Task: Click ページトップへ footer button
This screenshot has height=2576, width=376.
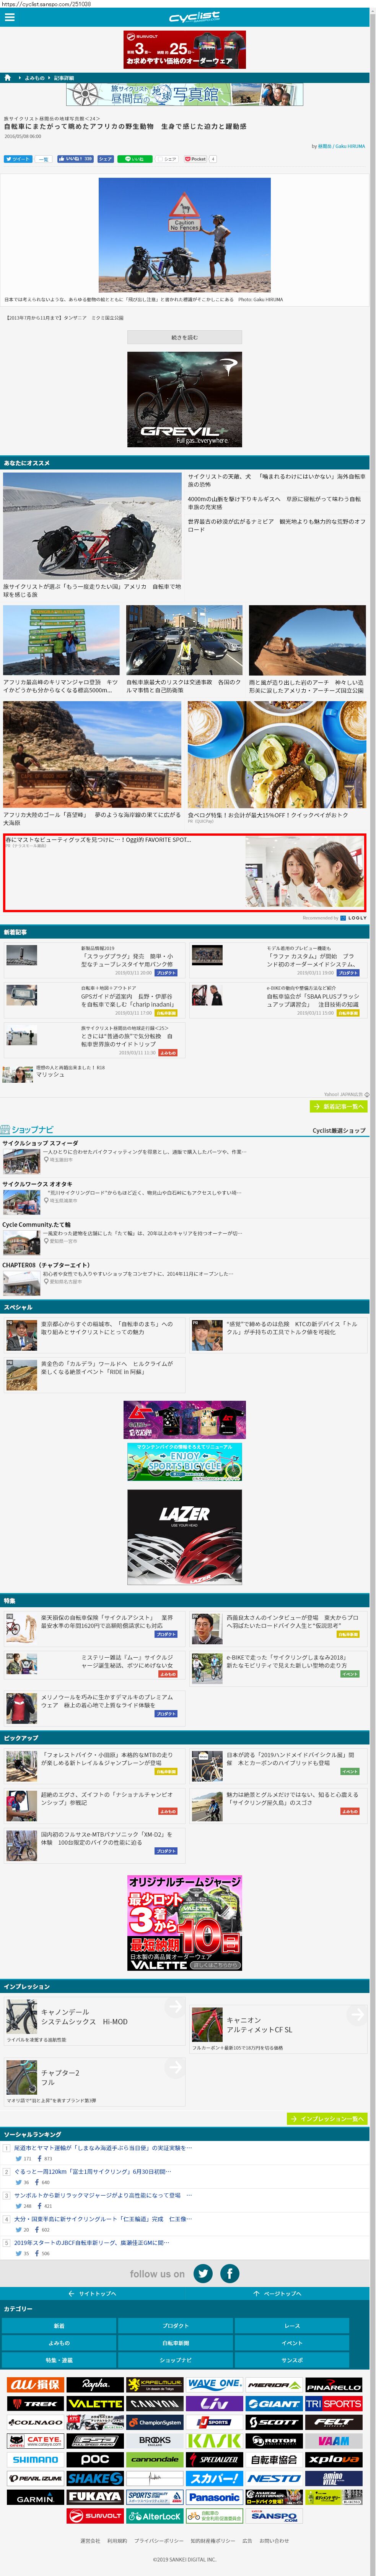Action: pos(277,2293)
